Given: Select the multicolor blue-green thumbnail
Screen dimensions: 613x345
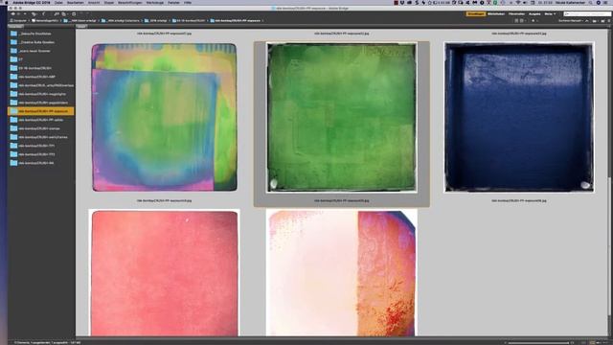Looking at the screenshot, I should click(164, 117).
